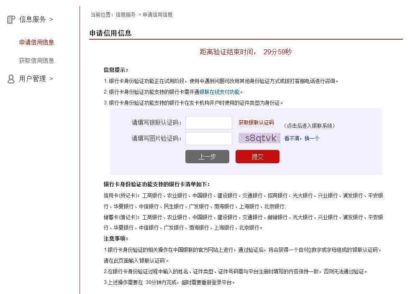Click 获取银联认证码 to request the UnionPay code

pyautogui.click(x=257, y=122)
